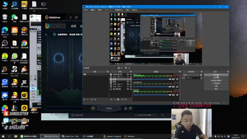Click the WeGame refresh icon
The image size is (247, 139).
click(76, 17)
